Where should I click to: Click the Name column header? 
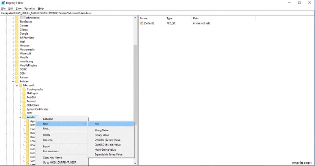[152, 18]
